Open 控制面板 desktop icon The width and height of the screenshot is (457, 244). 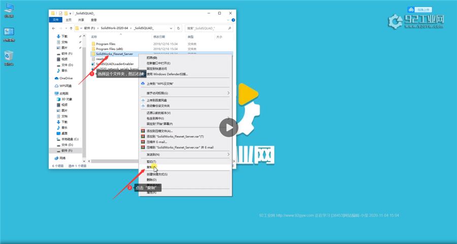coord(9,34)
